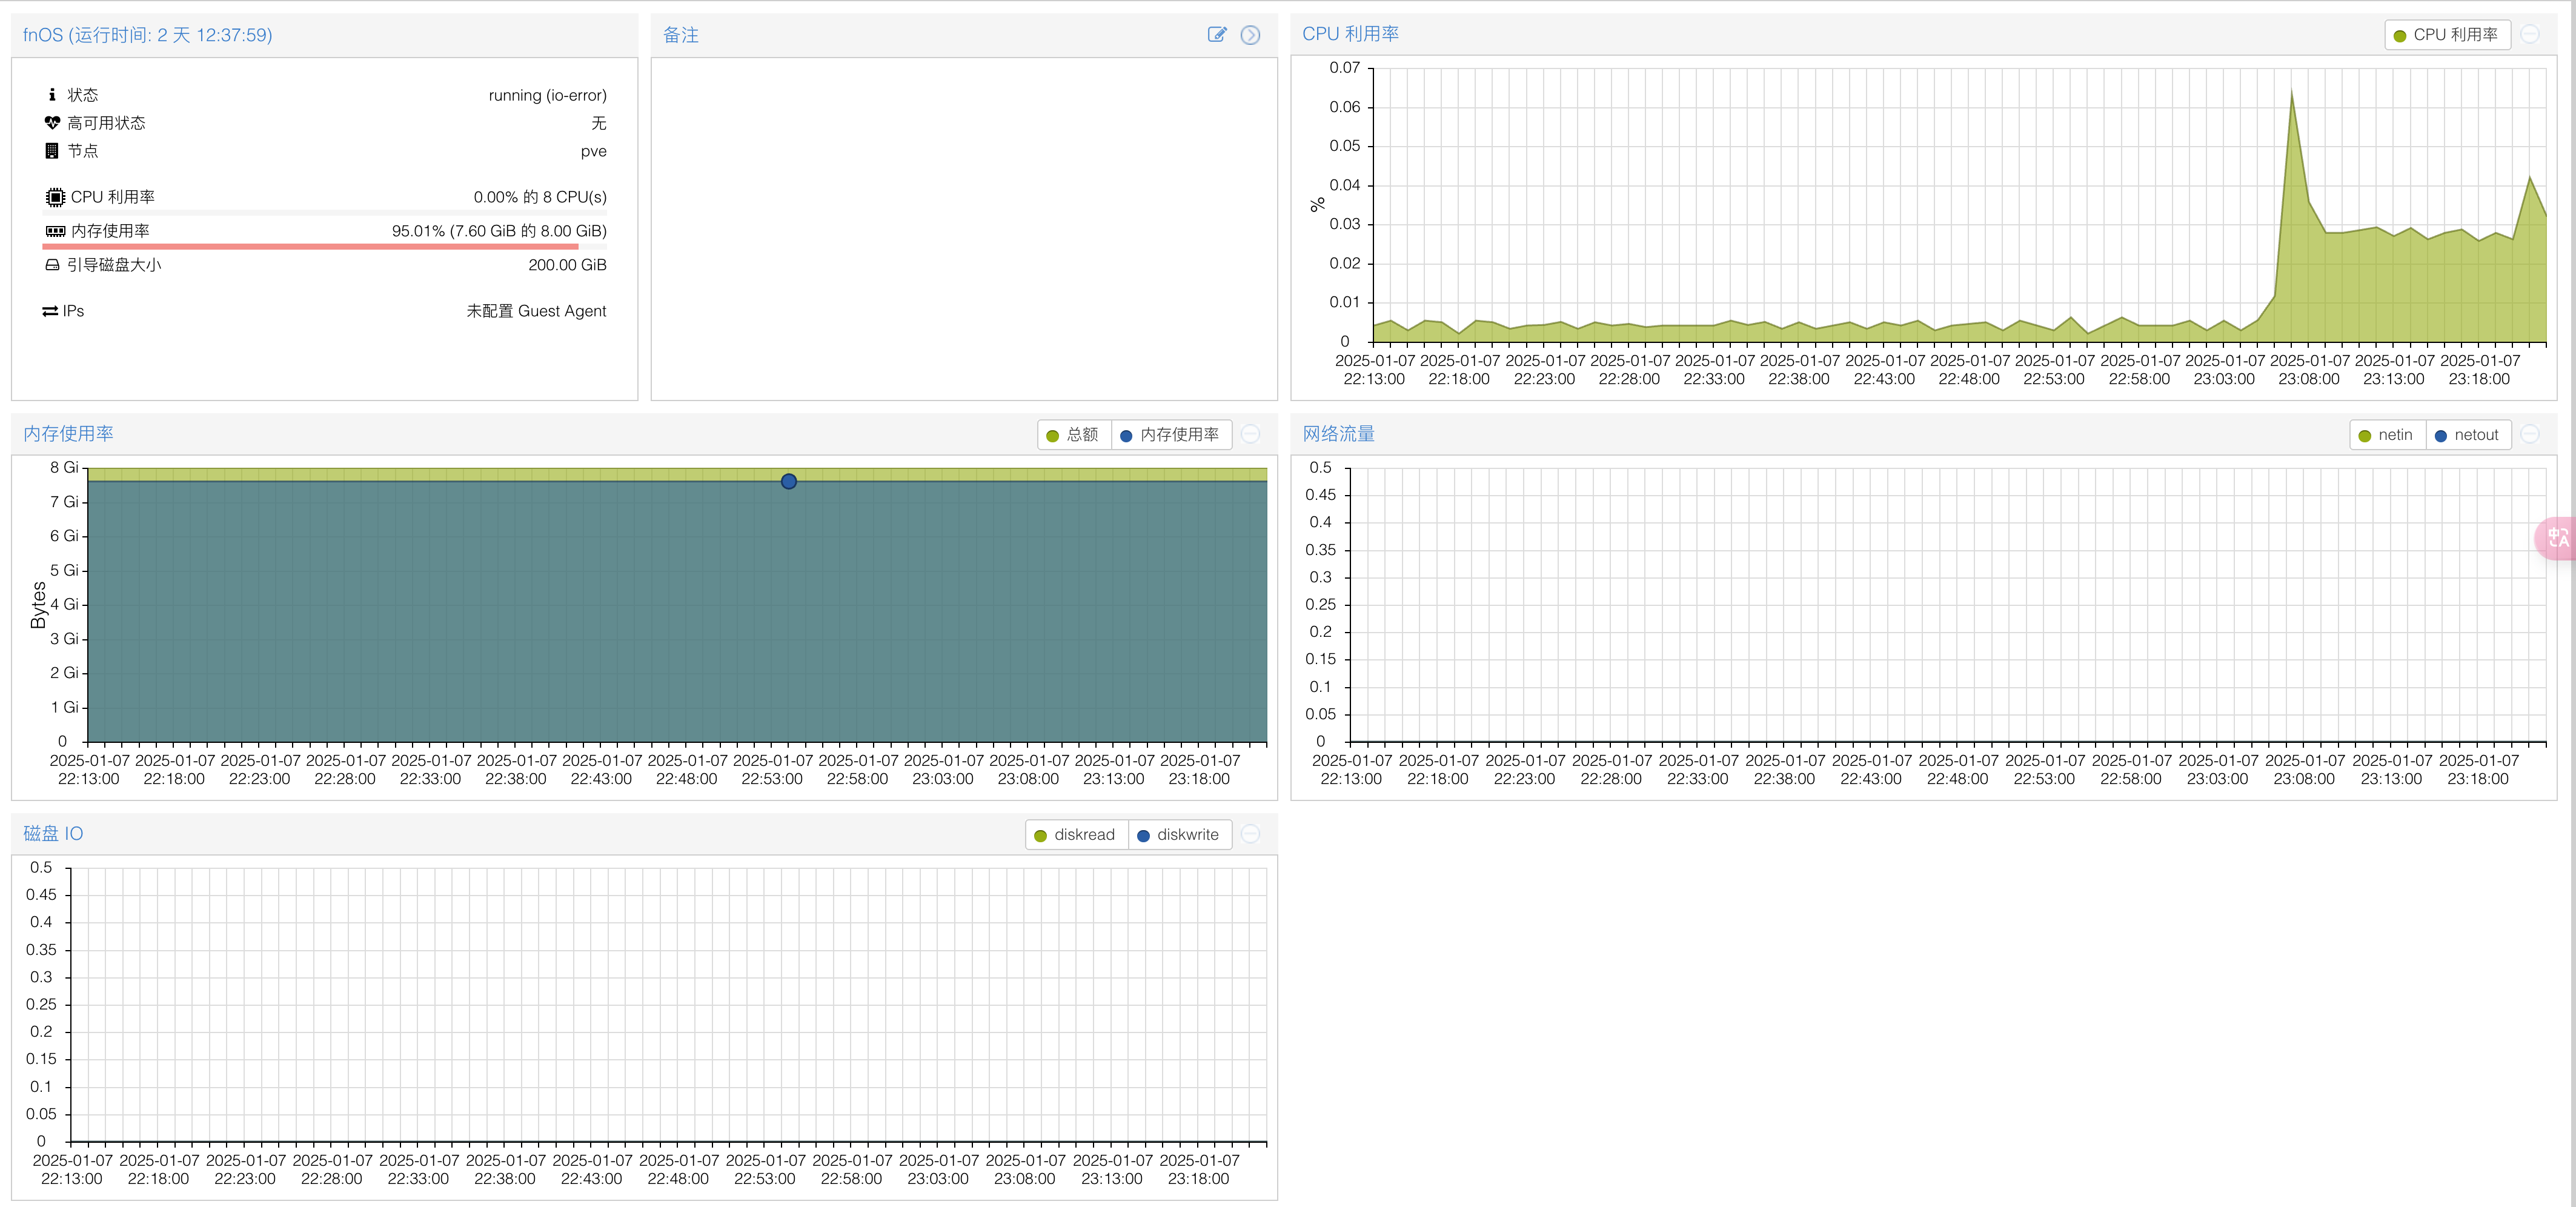
Task: Click the 状态 info icon
Action: [x=52, y=95]
